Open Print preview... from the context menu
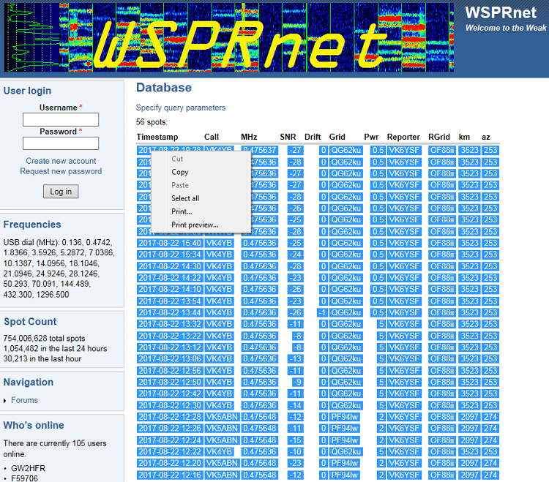 (x=195, y=225)
